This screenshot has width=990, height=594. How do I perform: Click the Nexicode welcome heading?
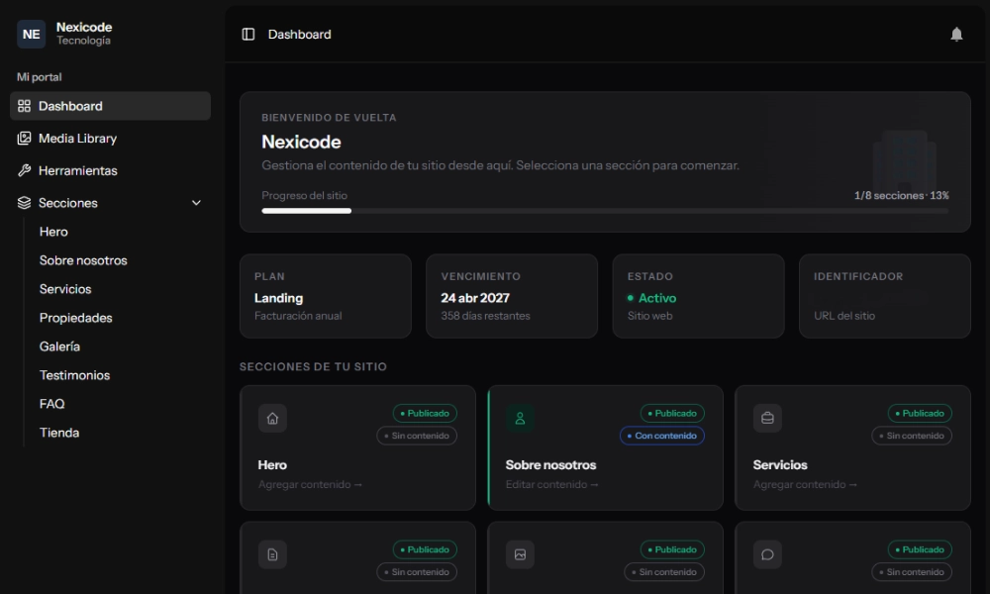(x=301, y=142)
